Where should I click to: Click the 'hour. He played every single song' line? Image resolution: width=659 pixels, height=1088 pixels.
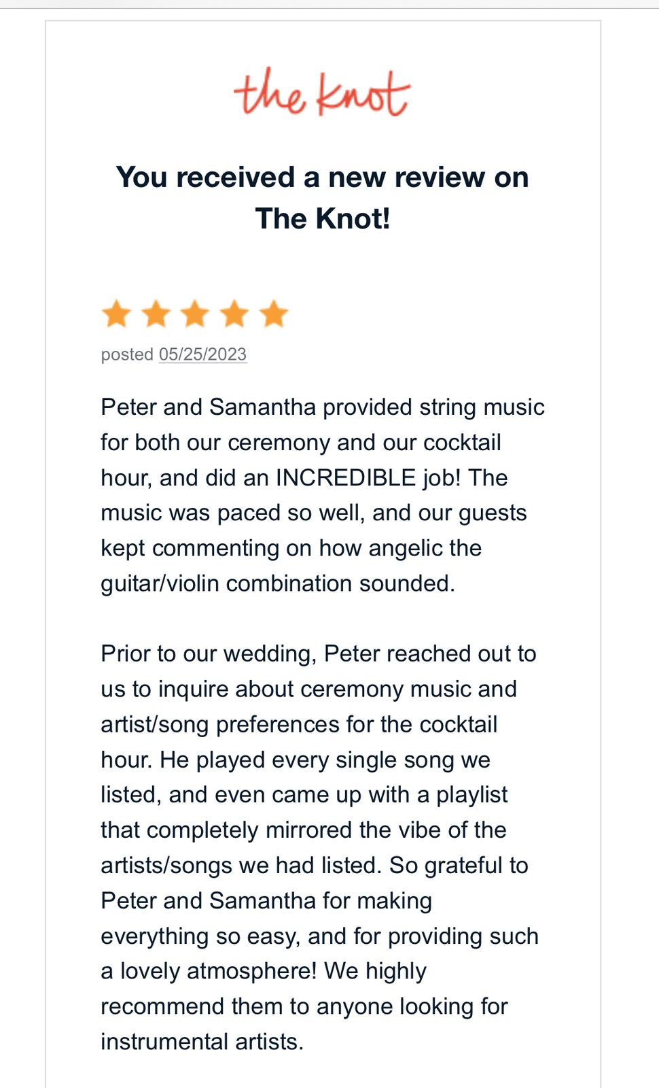click(295, 760)
